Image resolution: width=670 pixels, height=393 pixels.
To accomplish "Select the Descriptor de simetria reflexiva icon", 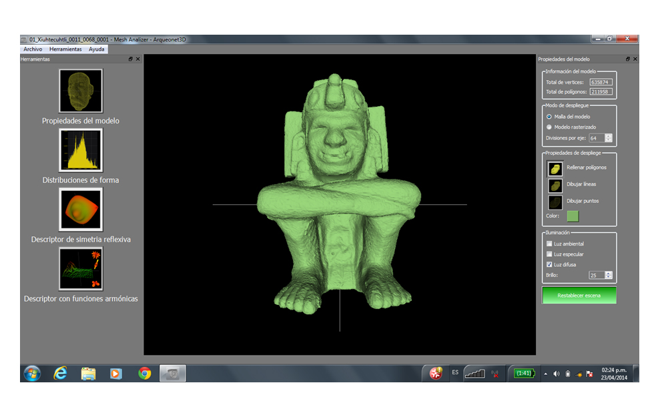I will coord(81,209).
